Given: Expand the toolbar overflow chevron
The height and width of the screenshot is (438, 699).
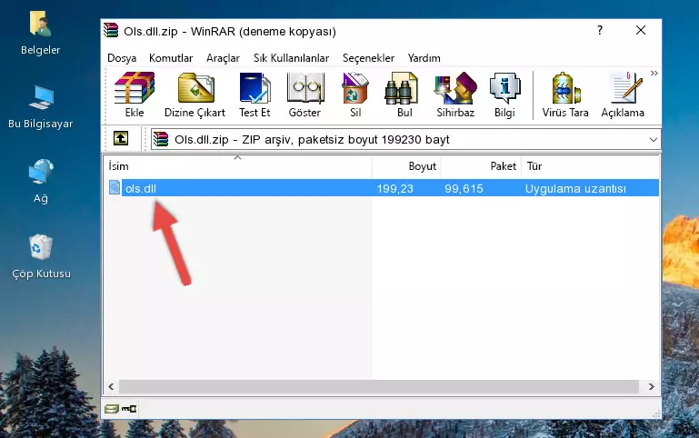Looking at the screenshot, I should click(x=654, y=73).
